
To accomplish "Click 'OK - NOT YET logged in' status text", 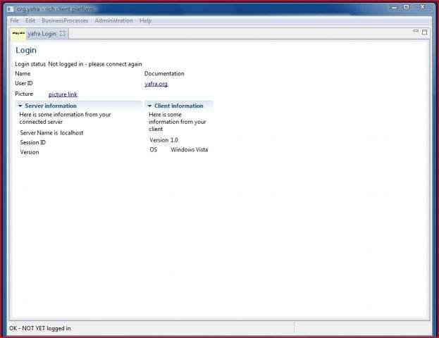I will (x=40, y=328).
